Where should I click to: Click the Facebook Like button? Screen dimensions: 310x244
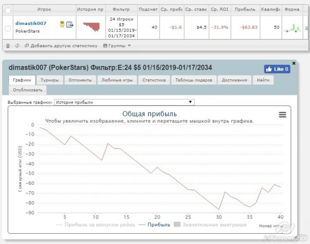click(277, 69)
